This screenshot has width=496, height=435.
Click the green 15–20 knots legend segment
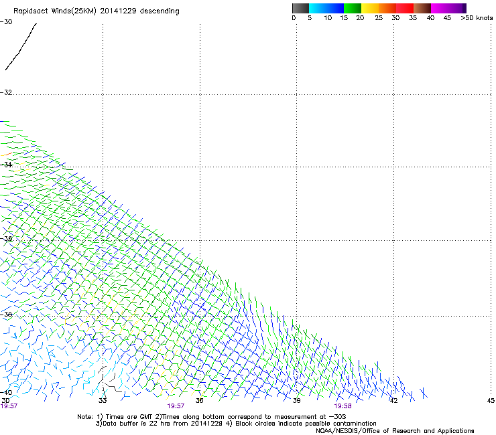coord(353,8)
